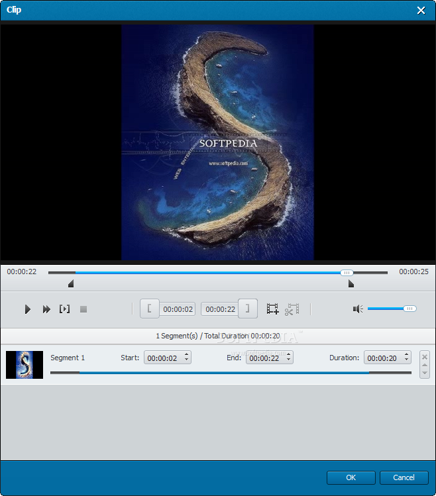This screenshot has height=496, width=436.
Task: Decrease Segment 1 End time by one step
Action: click(x=288, y=360)
